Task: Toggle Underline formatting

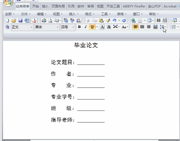Action: pos(92,27)
